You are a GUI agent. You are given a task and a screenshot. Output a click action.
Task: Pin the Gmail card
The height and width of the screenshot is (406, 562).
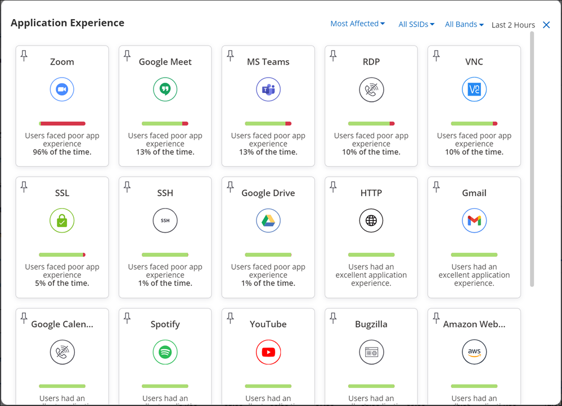click(x=436, y=187)
